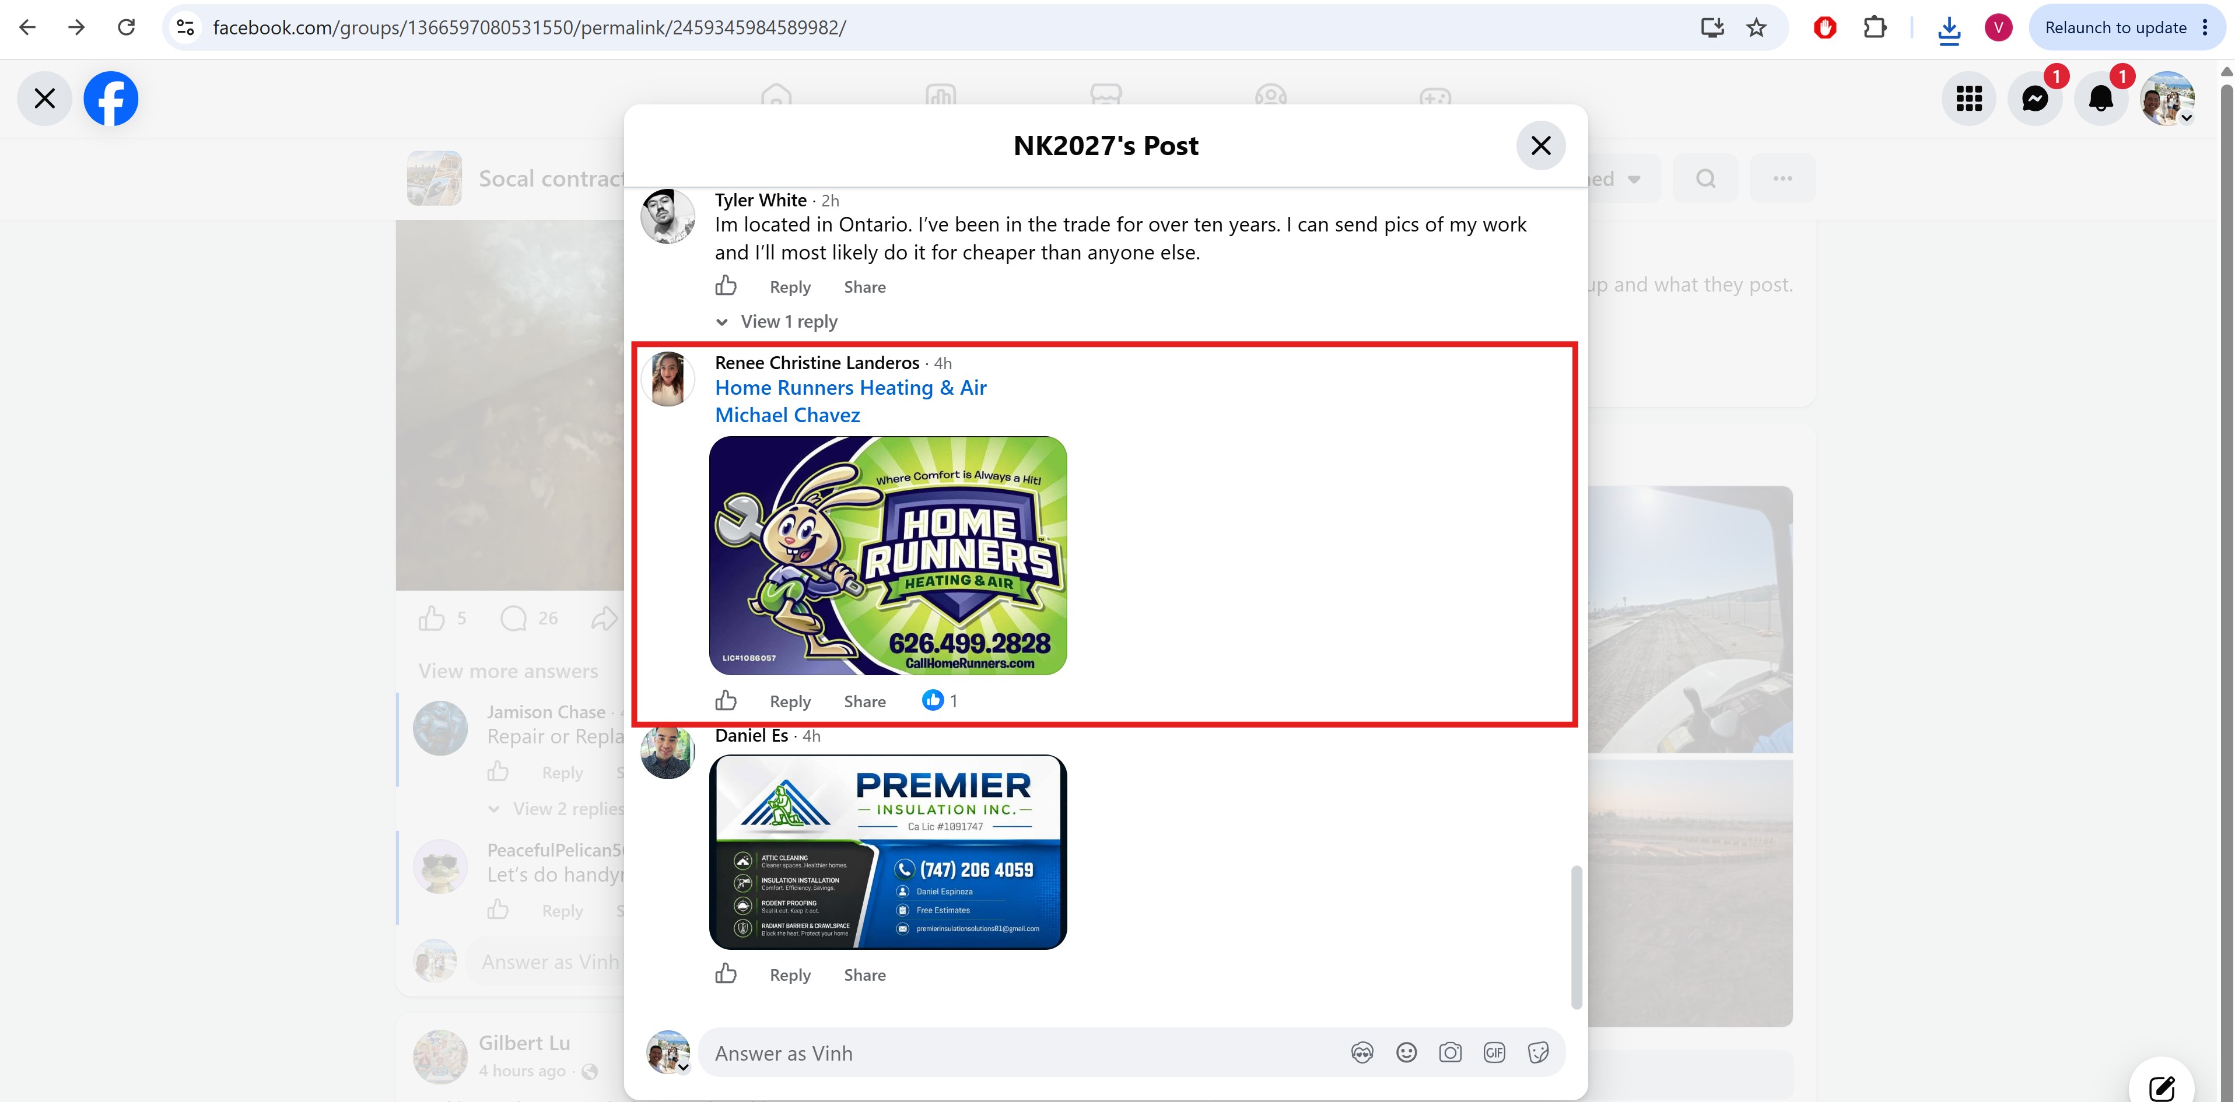Screen dimensions: 2235x1102
Task: Close the viewer with the top-left X
Action: [45, 98]
